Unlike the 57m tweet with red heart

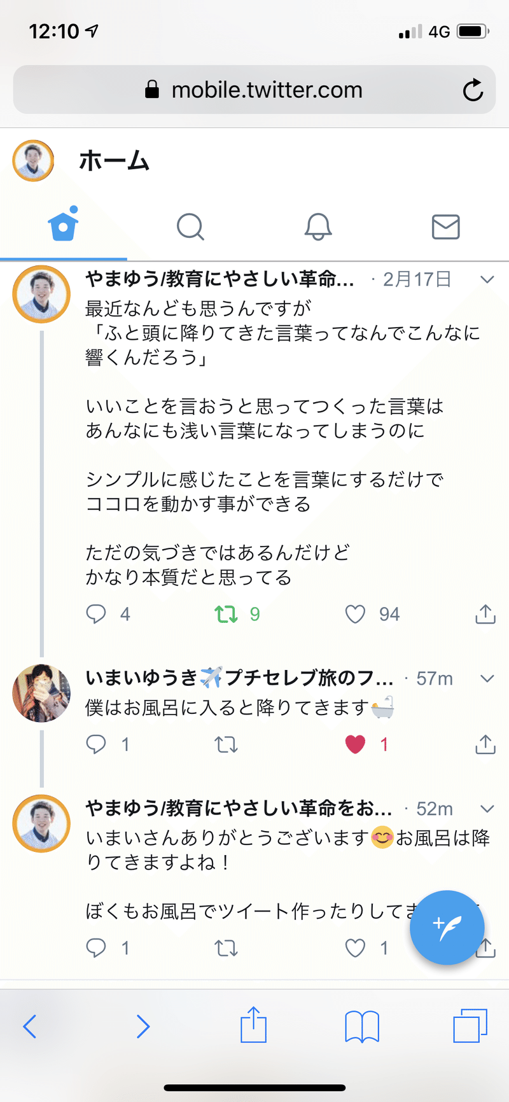355,744
